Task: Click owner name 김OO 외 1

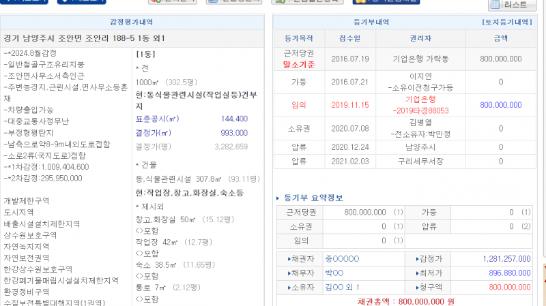Action: pyautogui.click(x=342, y=287)
